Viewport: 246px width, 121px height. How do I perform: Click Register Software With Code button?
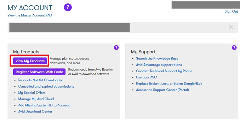click(39, 72)
